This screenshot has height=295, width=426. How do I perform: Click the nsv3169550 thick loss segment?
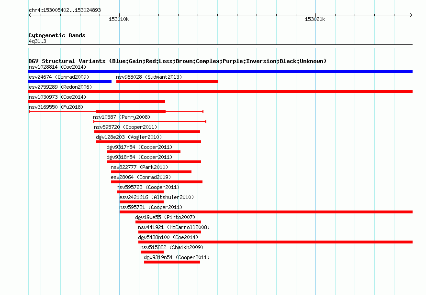(x=131, y=112)
